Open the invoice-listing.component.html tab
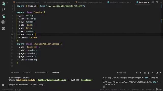The width and height of the screenshot is (163, 91). tap(89, 2)
